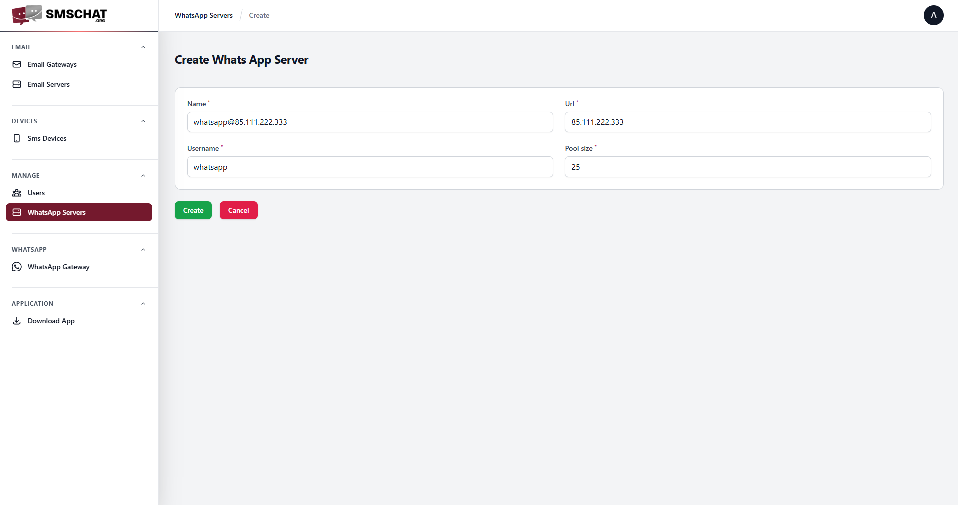Go to Sms Devices
Image resolution: width=958 pixels, height=505 pixels.
(x=79, y=138)
